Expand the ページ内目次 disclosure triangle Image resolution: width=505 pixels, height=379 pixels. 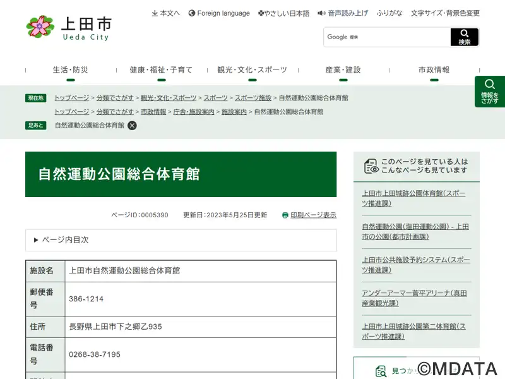point(36,240)
